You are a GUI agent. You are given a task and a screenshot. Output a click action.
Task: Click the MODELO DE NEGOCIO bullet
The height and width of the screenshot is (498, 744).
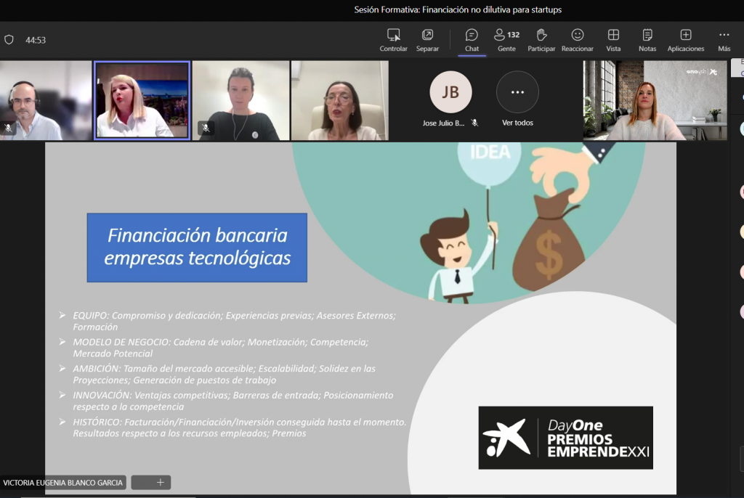pos(220,348)
